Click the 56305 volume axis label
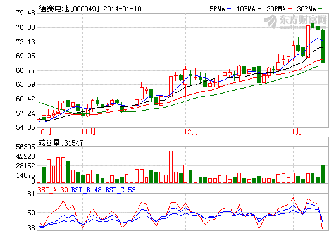 pos(25,147)
